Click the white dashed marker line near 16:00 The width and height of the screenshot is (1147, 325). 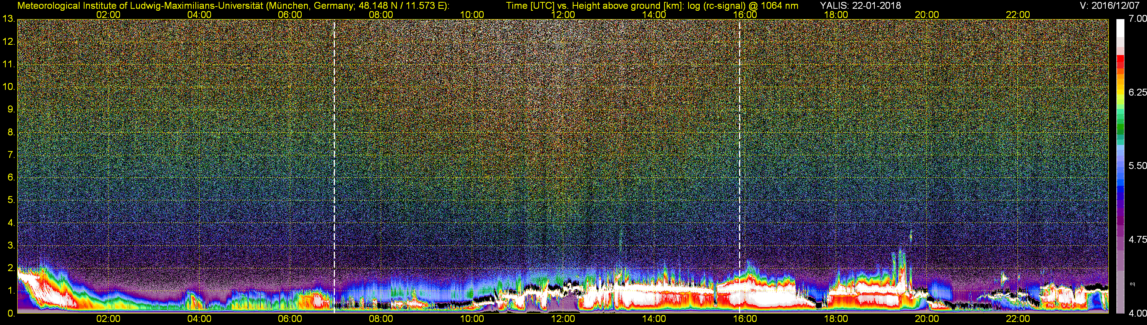pyautogui.click(x=740, y=166)
